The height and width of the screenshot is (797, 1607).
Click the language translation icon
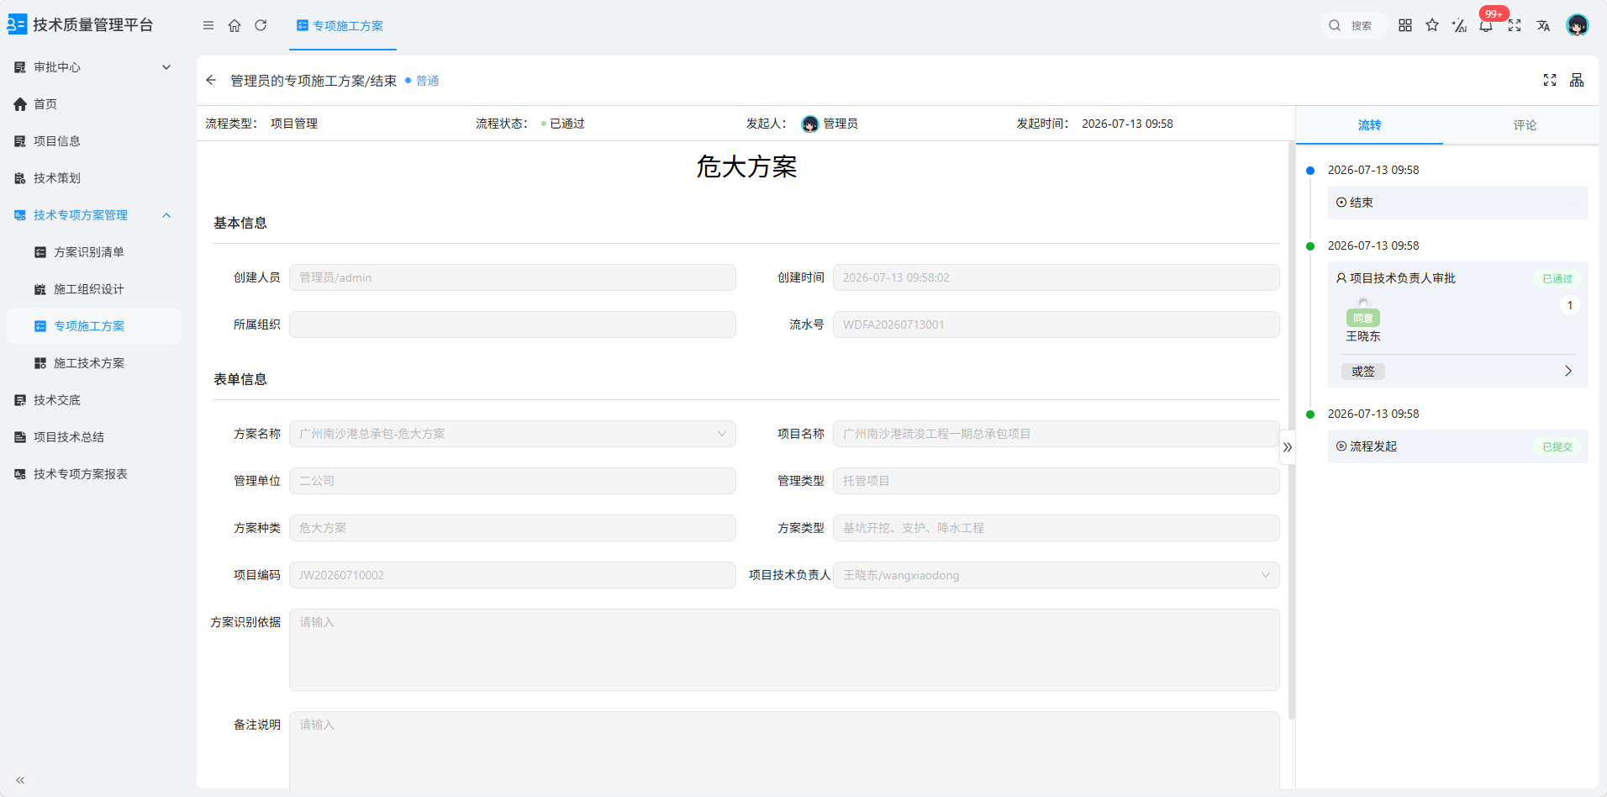coord(1543,26)
